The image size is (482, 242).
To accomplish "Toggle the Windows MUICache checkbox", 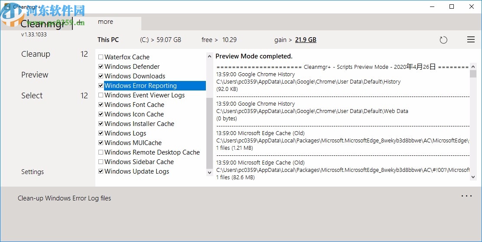I will click(x=101, y=143).
